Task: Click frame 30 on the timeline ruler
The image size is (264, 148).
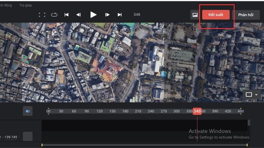Action: (x=61, y=111)
